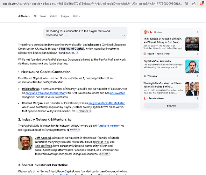This screenshot has width=206, height=175.
Task: Open 'PayPal Mafia - Wikipedia' result
Action: pos(157,61)
